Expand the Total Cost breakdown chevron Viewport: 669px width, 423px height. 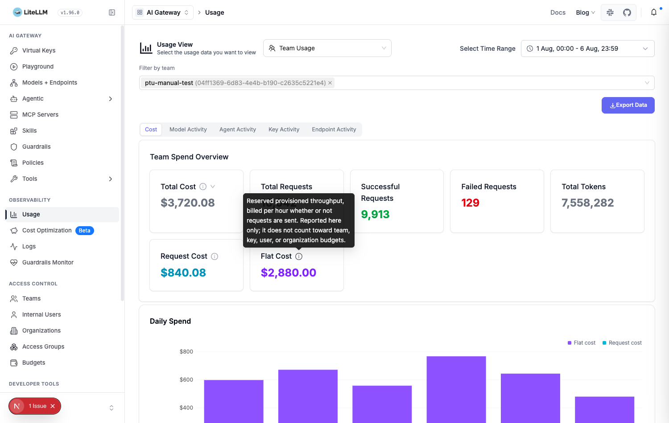213,187
